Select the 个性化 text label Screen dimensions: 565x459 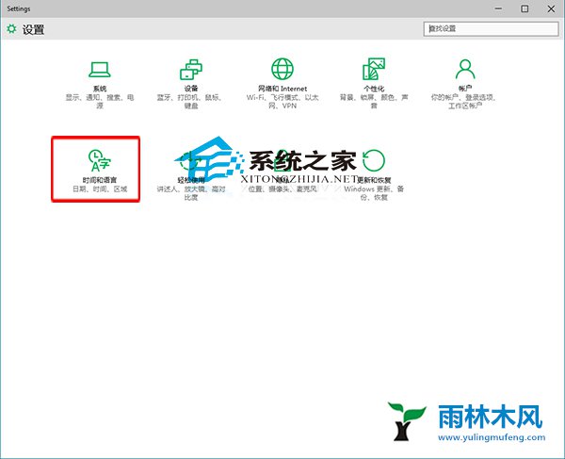(x=373, y=88)
